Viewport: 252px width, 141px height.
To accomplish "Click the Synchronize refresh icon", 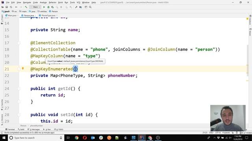I will [11, 7].
